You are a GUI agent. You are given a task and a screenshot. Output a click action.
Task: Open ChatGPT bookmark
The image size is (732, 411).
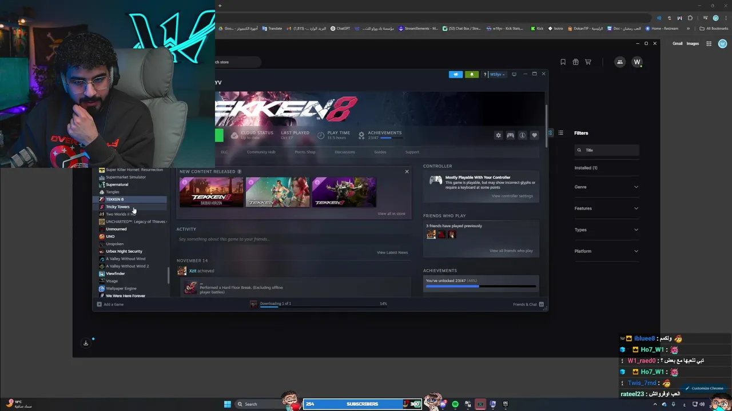tap(340, 28)
